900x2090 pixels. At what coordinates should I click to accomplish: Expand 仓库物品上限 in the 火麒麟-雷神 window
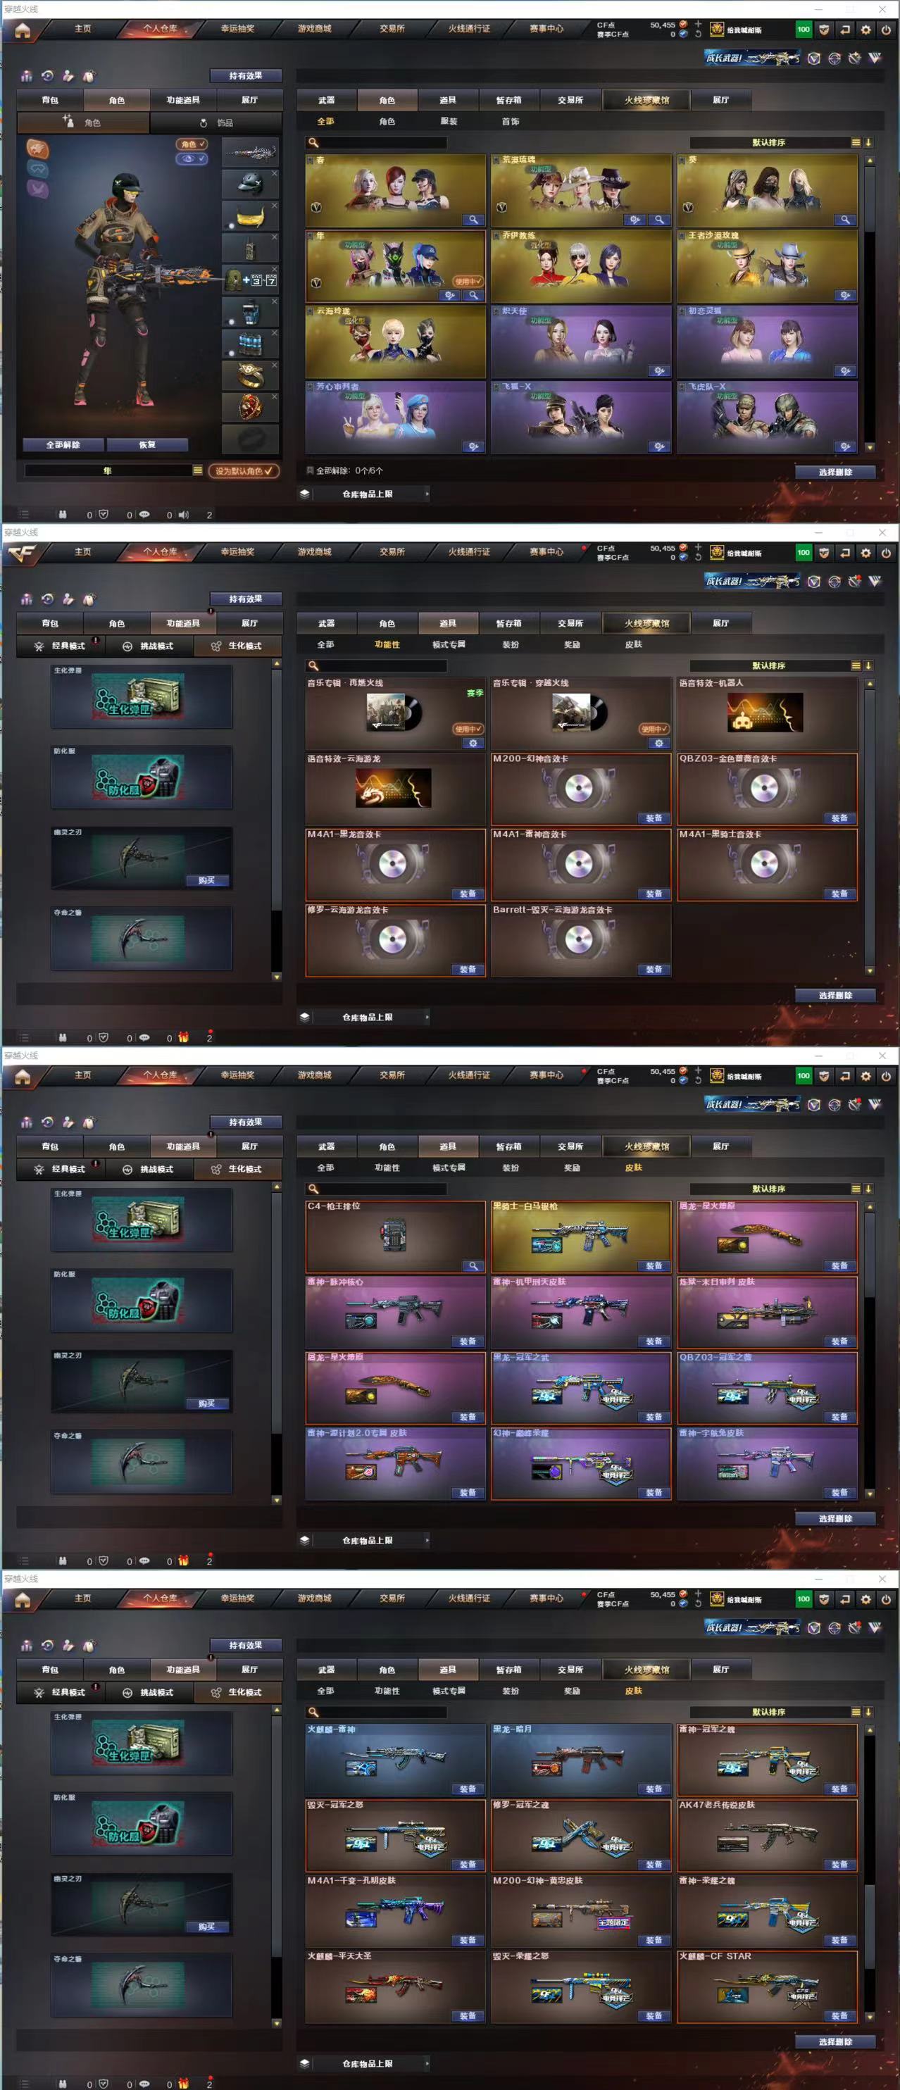368,2063
